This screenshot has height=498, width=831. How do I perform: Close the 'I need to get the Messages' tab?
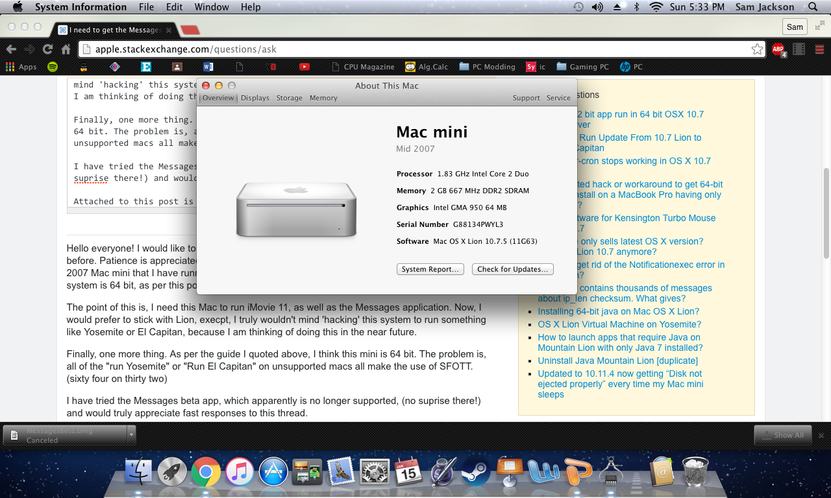[x=169, y=30]
